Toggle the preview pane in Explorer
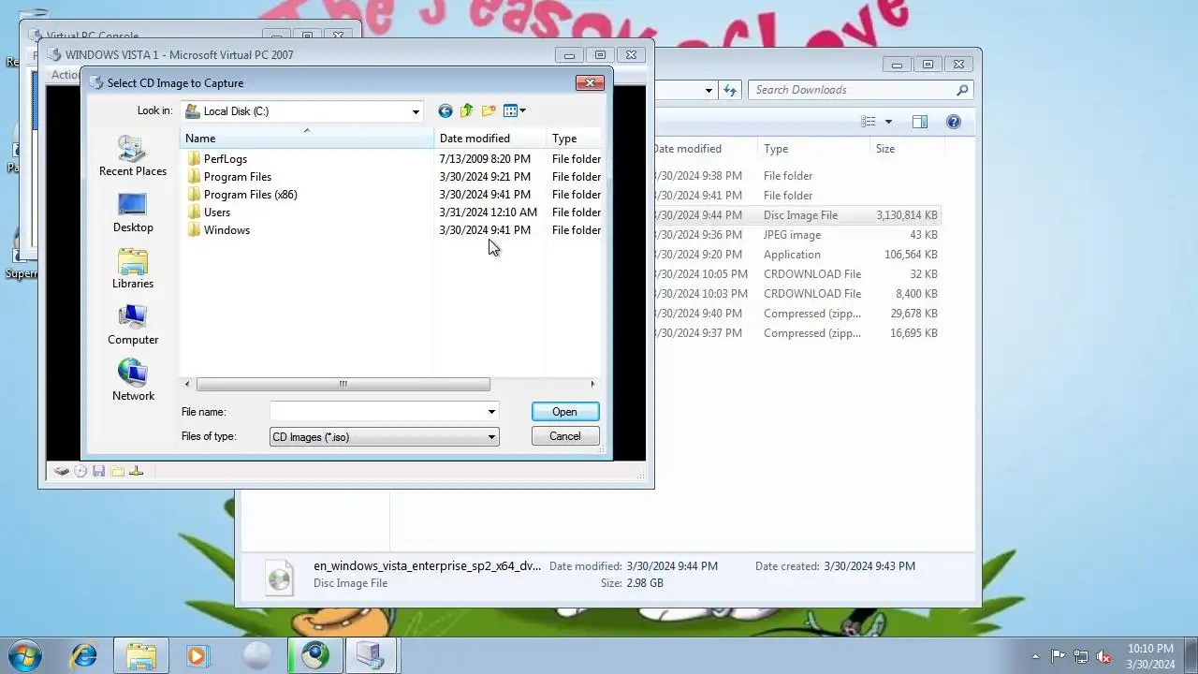Screen dimensions: 1198x674 [920, 122]
